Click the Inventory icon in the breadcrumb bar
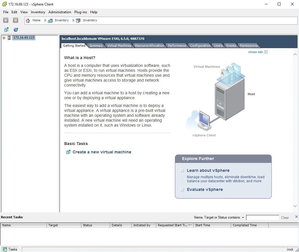Viewport: 299px width, 252px height. [x=50, y=20]
